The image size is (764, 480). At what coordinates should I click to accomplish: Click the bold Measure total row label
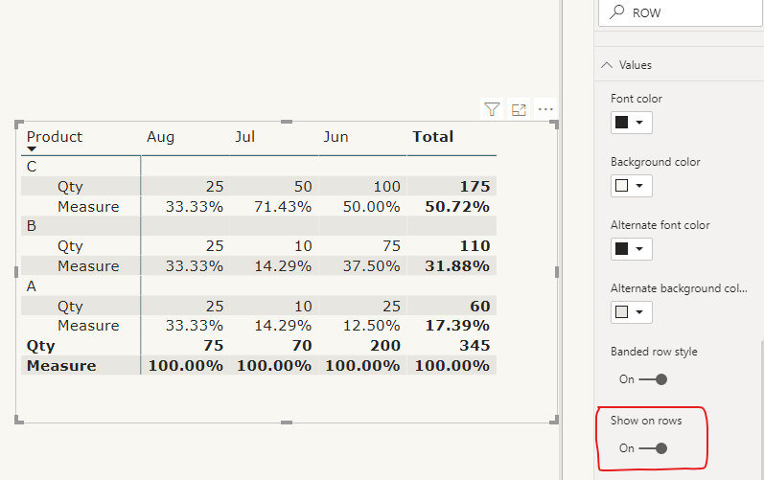[61, 366]
